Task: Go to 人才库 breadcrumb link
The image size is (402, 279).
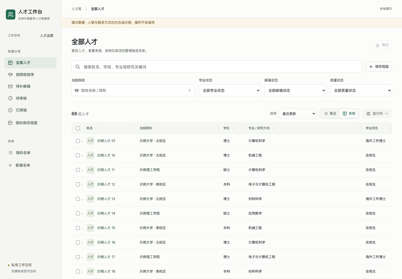Action: click(76, 9)
